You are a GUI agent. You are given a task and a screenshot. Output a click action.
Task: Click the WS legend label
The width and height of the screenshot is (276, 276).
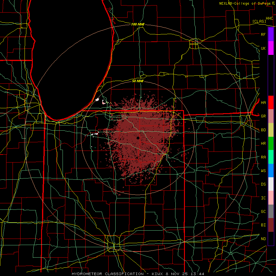pyautogui.click(x=263, y=171)
